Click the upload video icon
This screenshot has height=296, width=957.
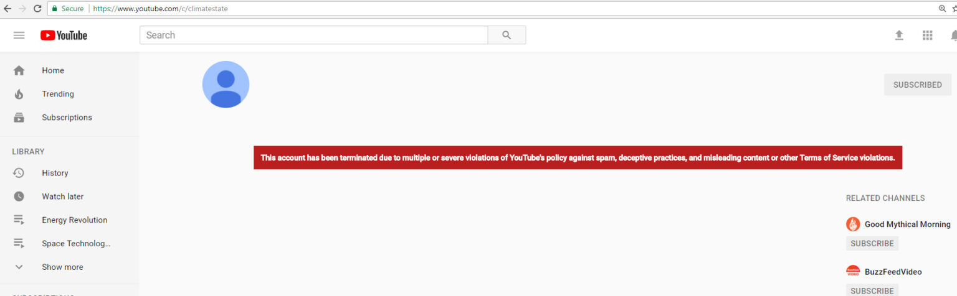tap(899, 35)
